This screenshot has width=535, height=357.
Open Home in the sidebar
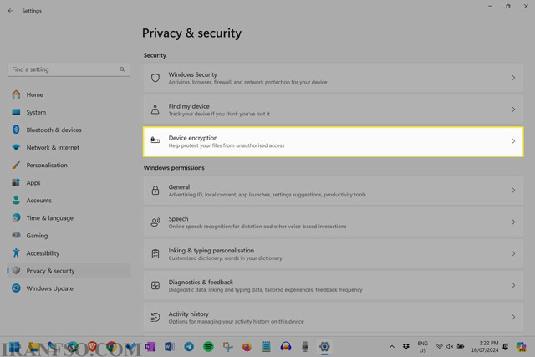coord(69,94)
